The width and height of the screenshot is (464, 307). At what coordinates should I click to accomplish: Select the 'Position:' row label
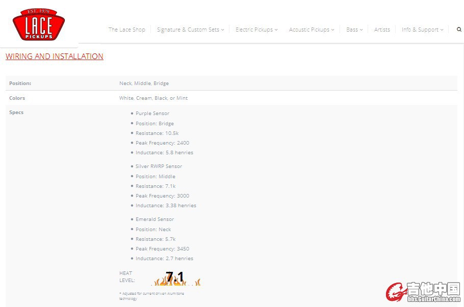tap(20, 83)
